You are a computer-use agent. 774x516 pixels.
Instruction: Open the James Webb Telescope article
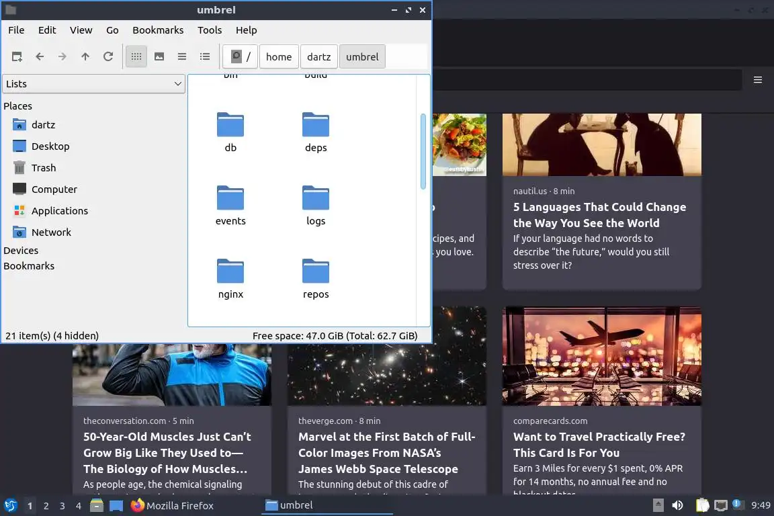pyautogui.click(x=386, y=453)
